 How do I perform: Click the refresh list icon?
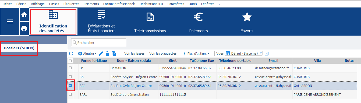[x=71, y=54]
